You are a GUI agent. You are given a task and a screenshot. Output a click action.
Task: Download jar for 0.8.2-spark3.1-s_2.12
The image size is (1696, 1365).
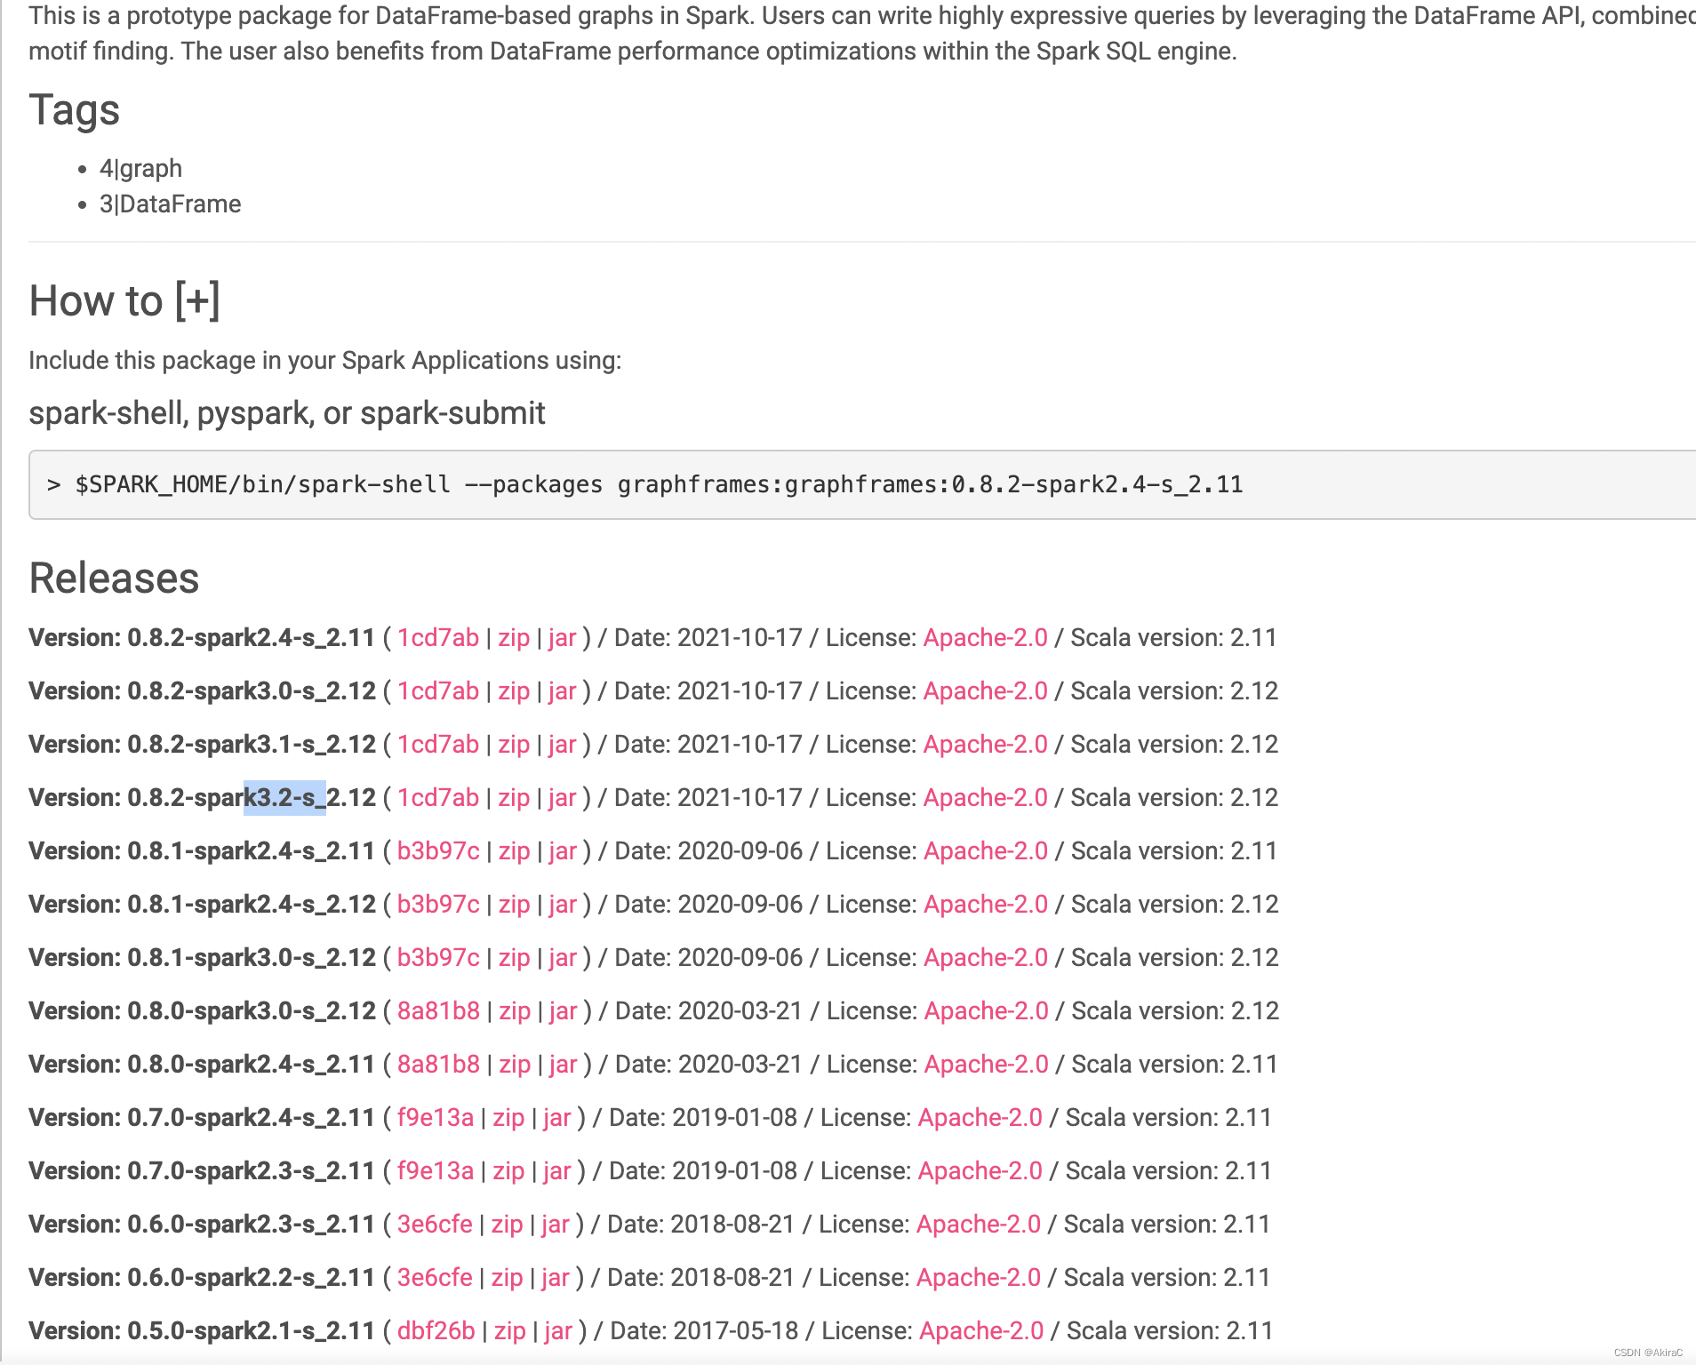click(563, 745)
